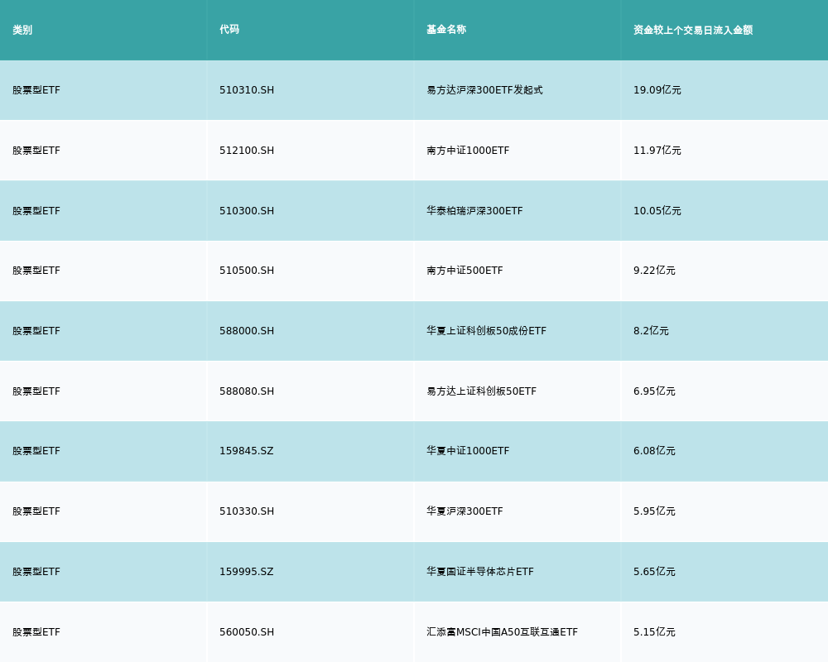828x662 pixels.
Task: Select fund name 易方达沪深300ETF发起式
Action: coord(484,90)
